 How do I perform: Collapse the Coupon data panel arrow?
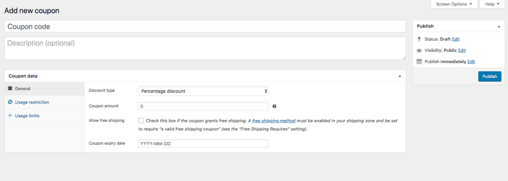click(399, 76)
